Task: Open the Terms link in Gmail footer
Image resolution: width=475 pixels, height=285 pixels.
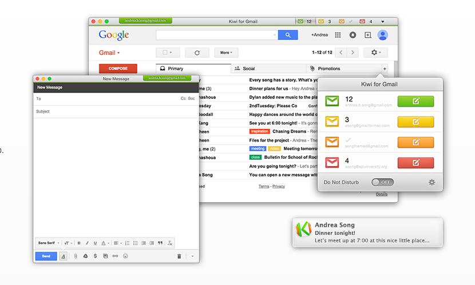Action: 264,186
